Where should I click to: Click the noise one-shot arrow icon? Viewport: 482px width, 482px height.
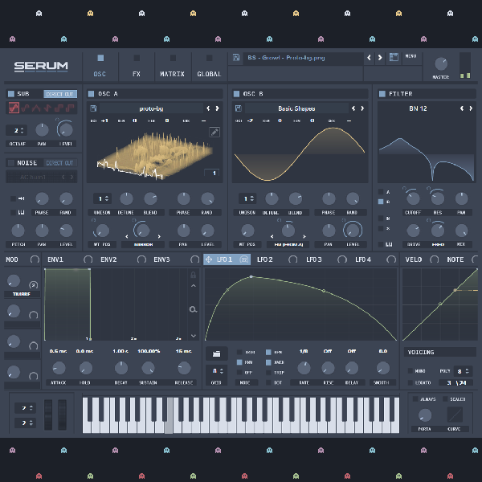[x=21, y=198]
